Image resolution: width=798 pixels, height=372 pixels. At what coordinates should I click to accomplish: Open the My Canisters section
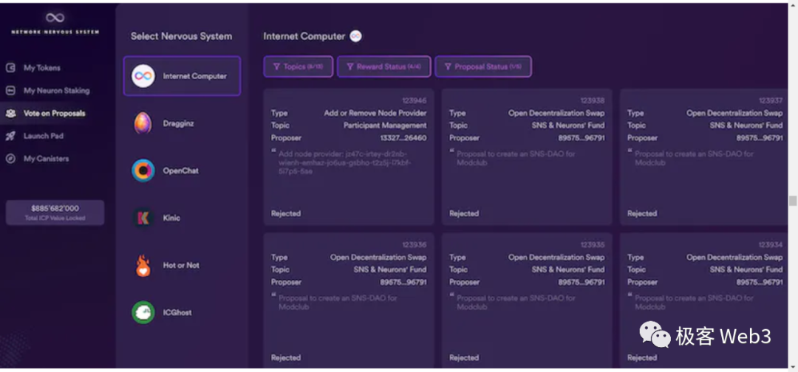[46, 159]
